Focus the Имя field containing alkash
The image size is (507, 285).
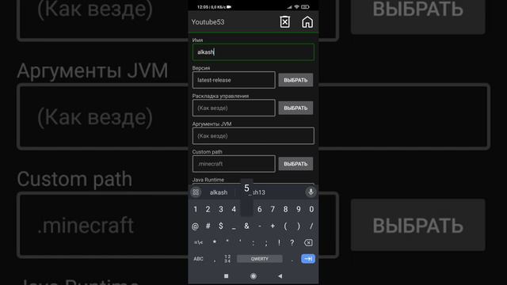pyautogui.click(x=253, y=52)
